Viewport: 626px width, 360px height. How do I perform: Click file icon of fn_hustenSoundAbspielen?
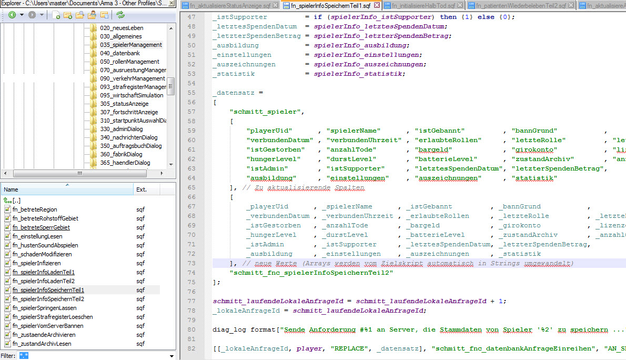7,245
